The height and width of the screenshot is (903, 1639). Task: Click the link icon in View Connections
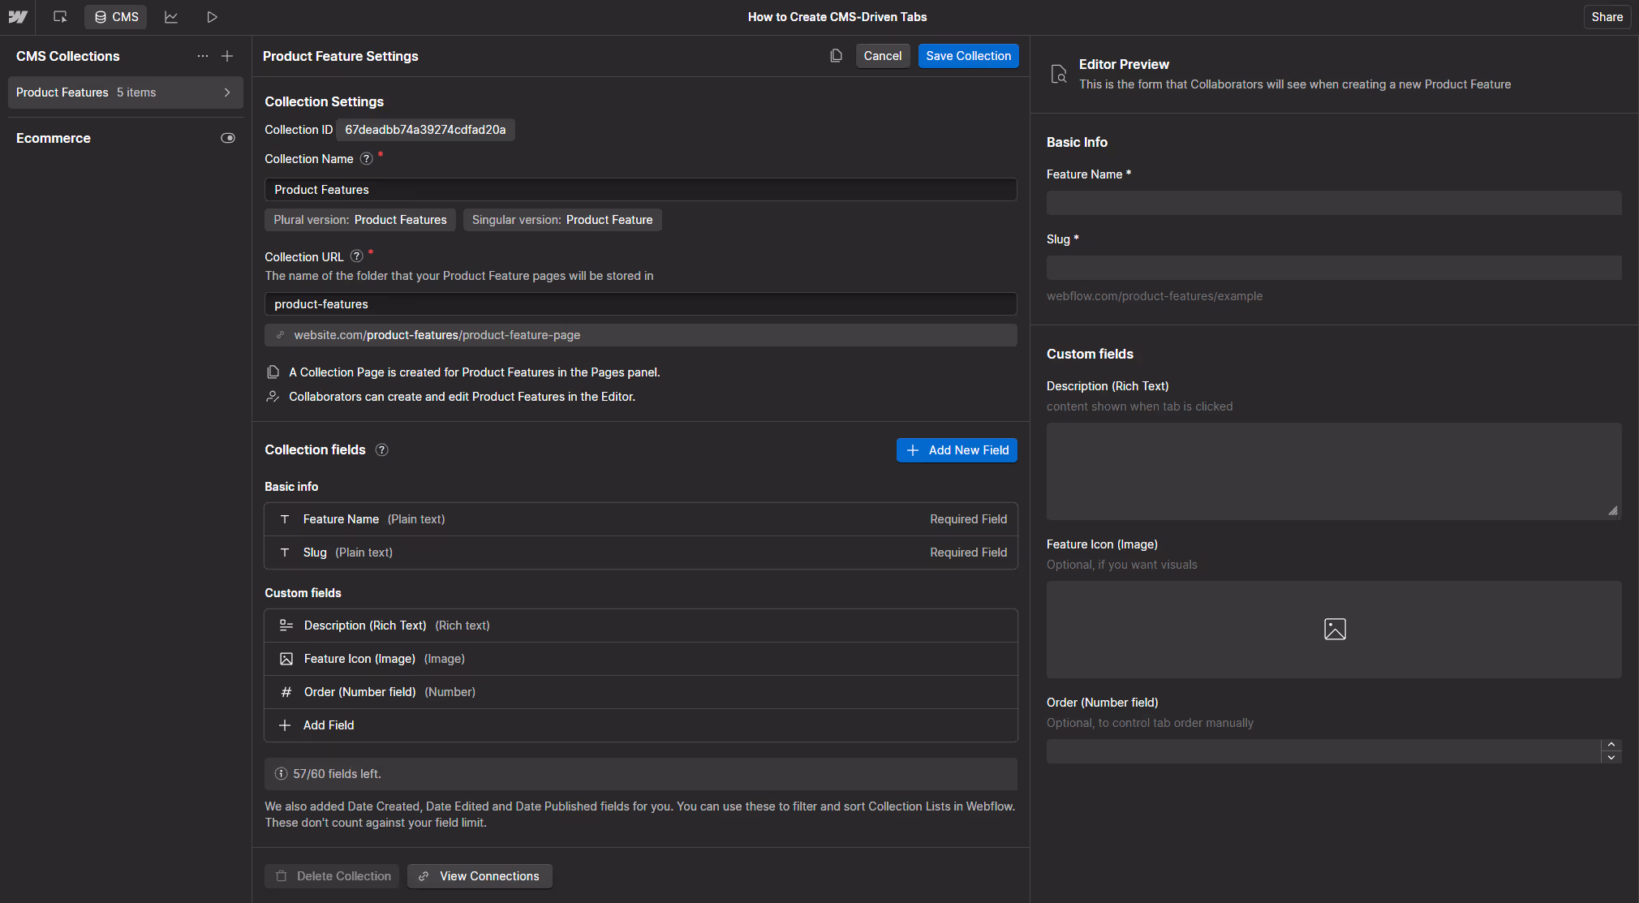coord(424,876)
